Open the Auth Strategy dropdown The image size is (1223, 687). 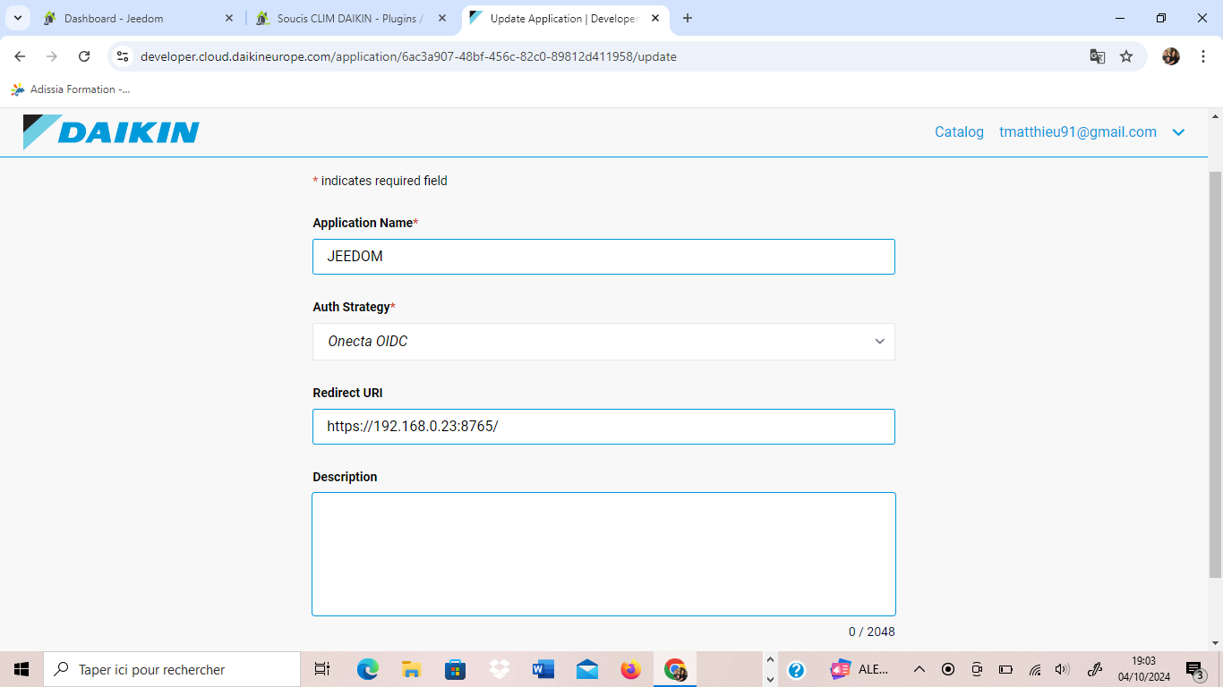pos(603,342)
